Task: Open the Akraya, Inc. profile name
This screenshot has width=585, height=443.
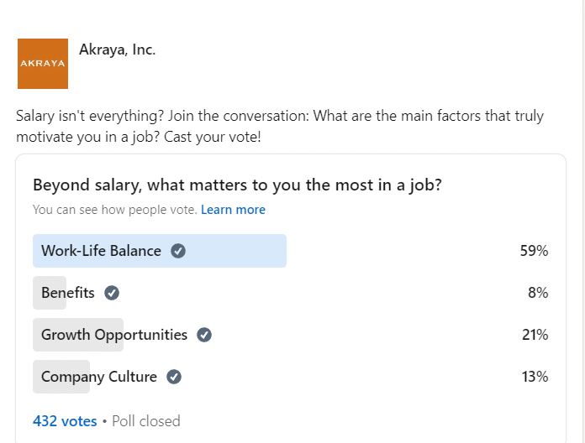Action: (117, 50)
